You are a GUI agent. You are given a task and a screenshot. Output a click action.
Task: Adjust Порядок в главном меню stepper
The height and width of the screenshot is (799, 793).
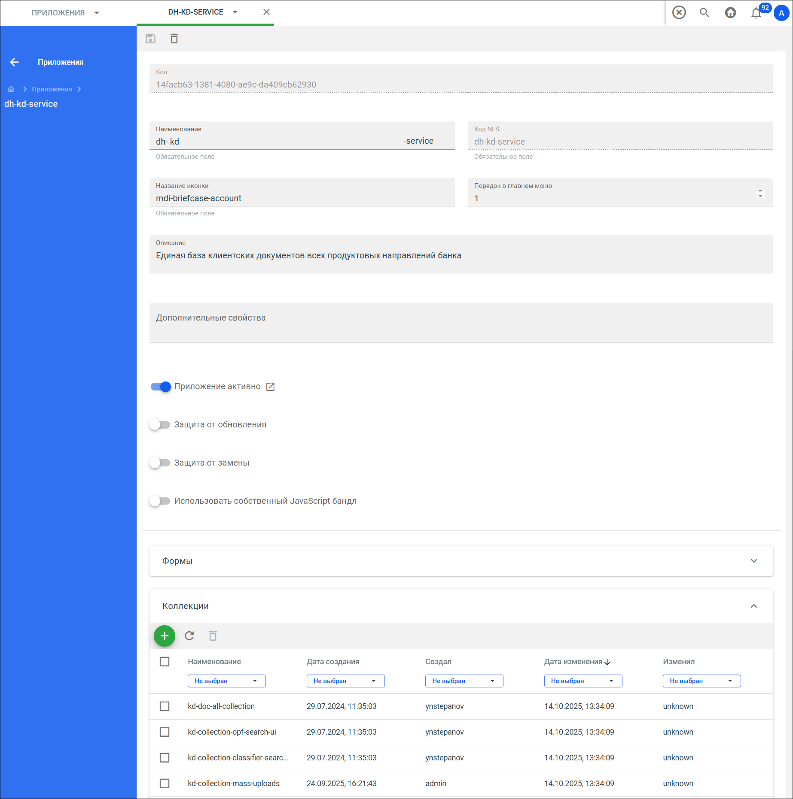click(760, 194)
